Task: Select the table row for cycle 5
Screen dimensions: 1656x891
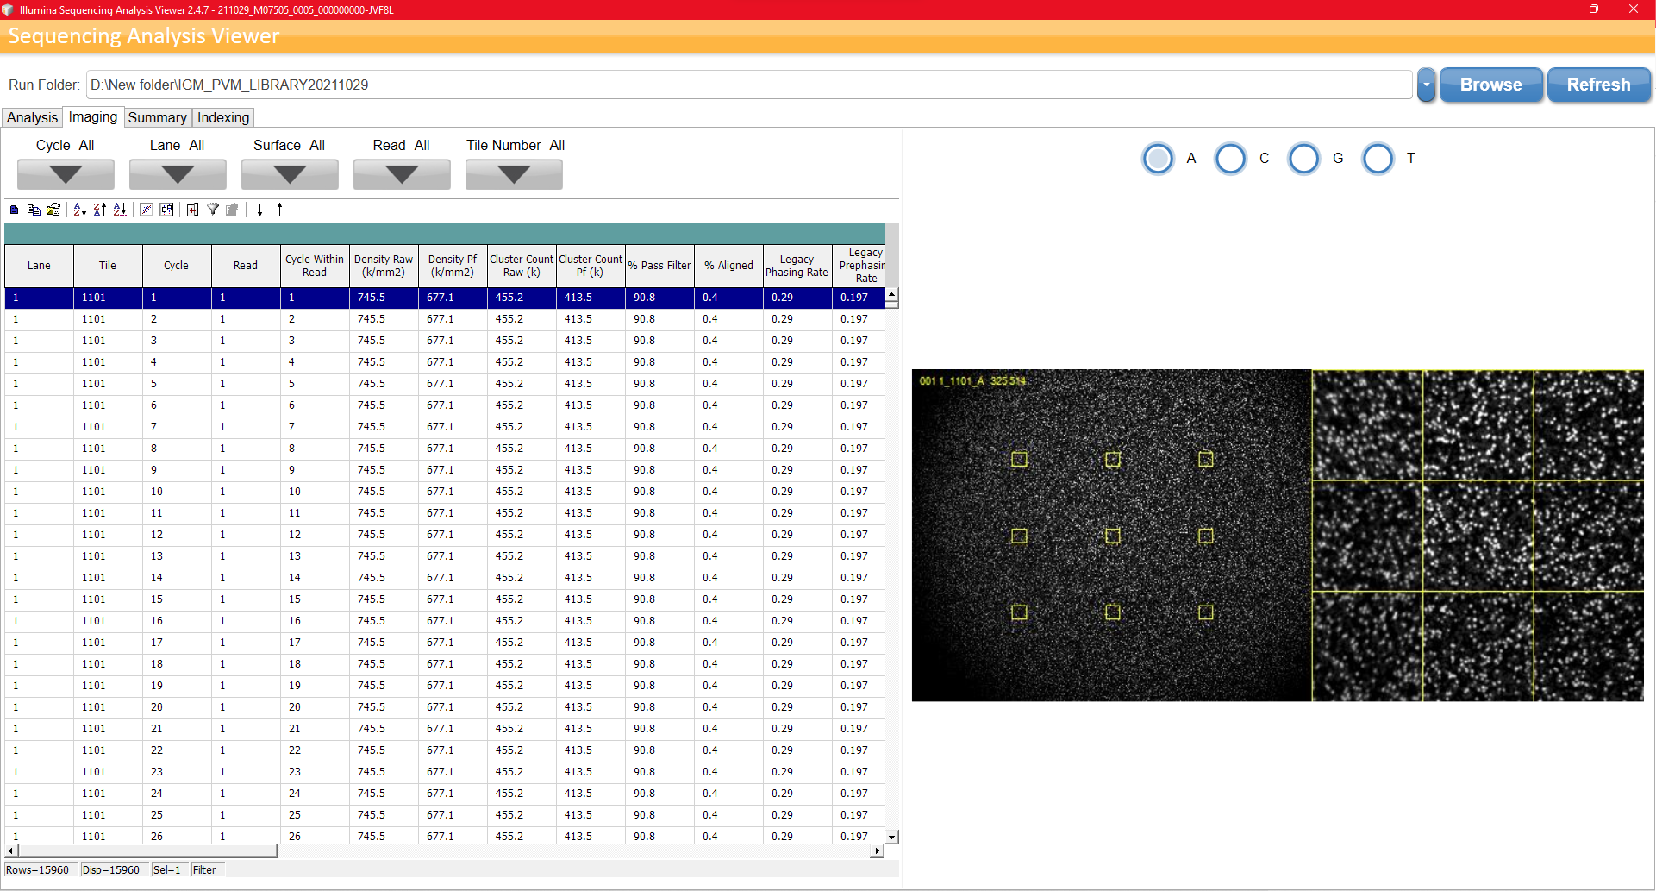Action: coord(445,384)
